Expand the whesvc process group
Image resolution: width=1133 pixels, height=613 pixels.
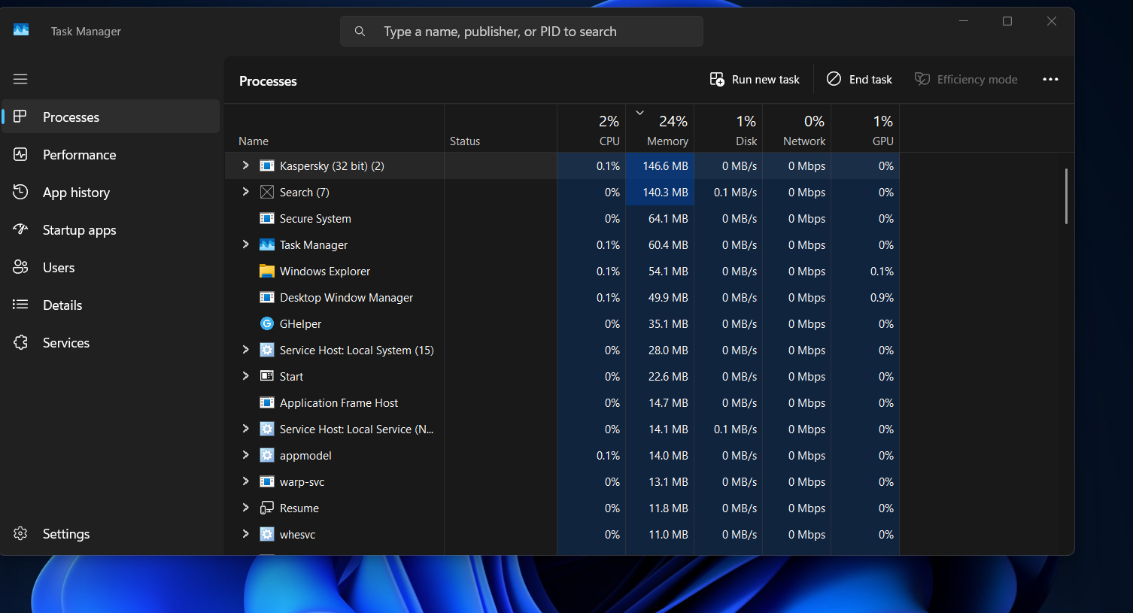(245, 534)
